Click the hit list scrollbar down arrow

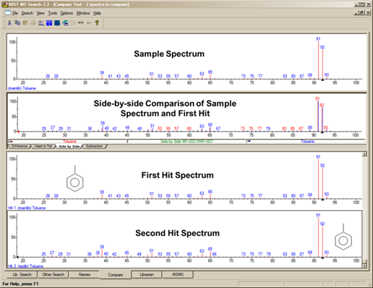pos(364,266)
